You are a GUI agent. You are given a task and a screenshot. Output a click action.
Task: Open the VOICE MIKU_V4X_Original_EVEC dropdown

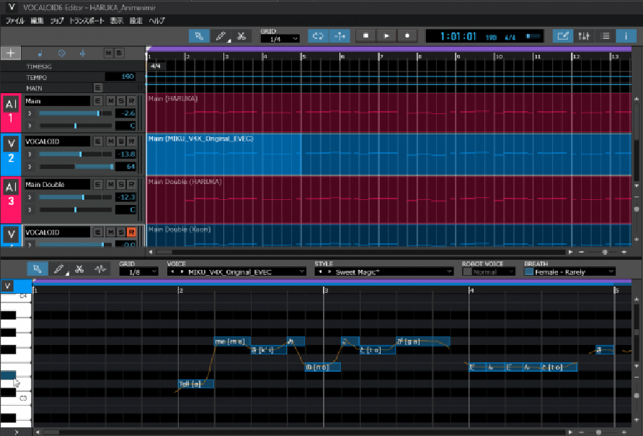[236, 272]
